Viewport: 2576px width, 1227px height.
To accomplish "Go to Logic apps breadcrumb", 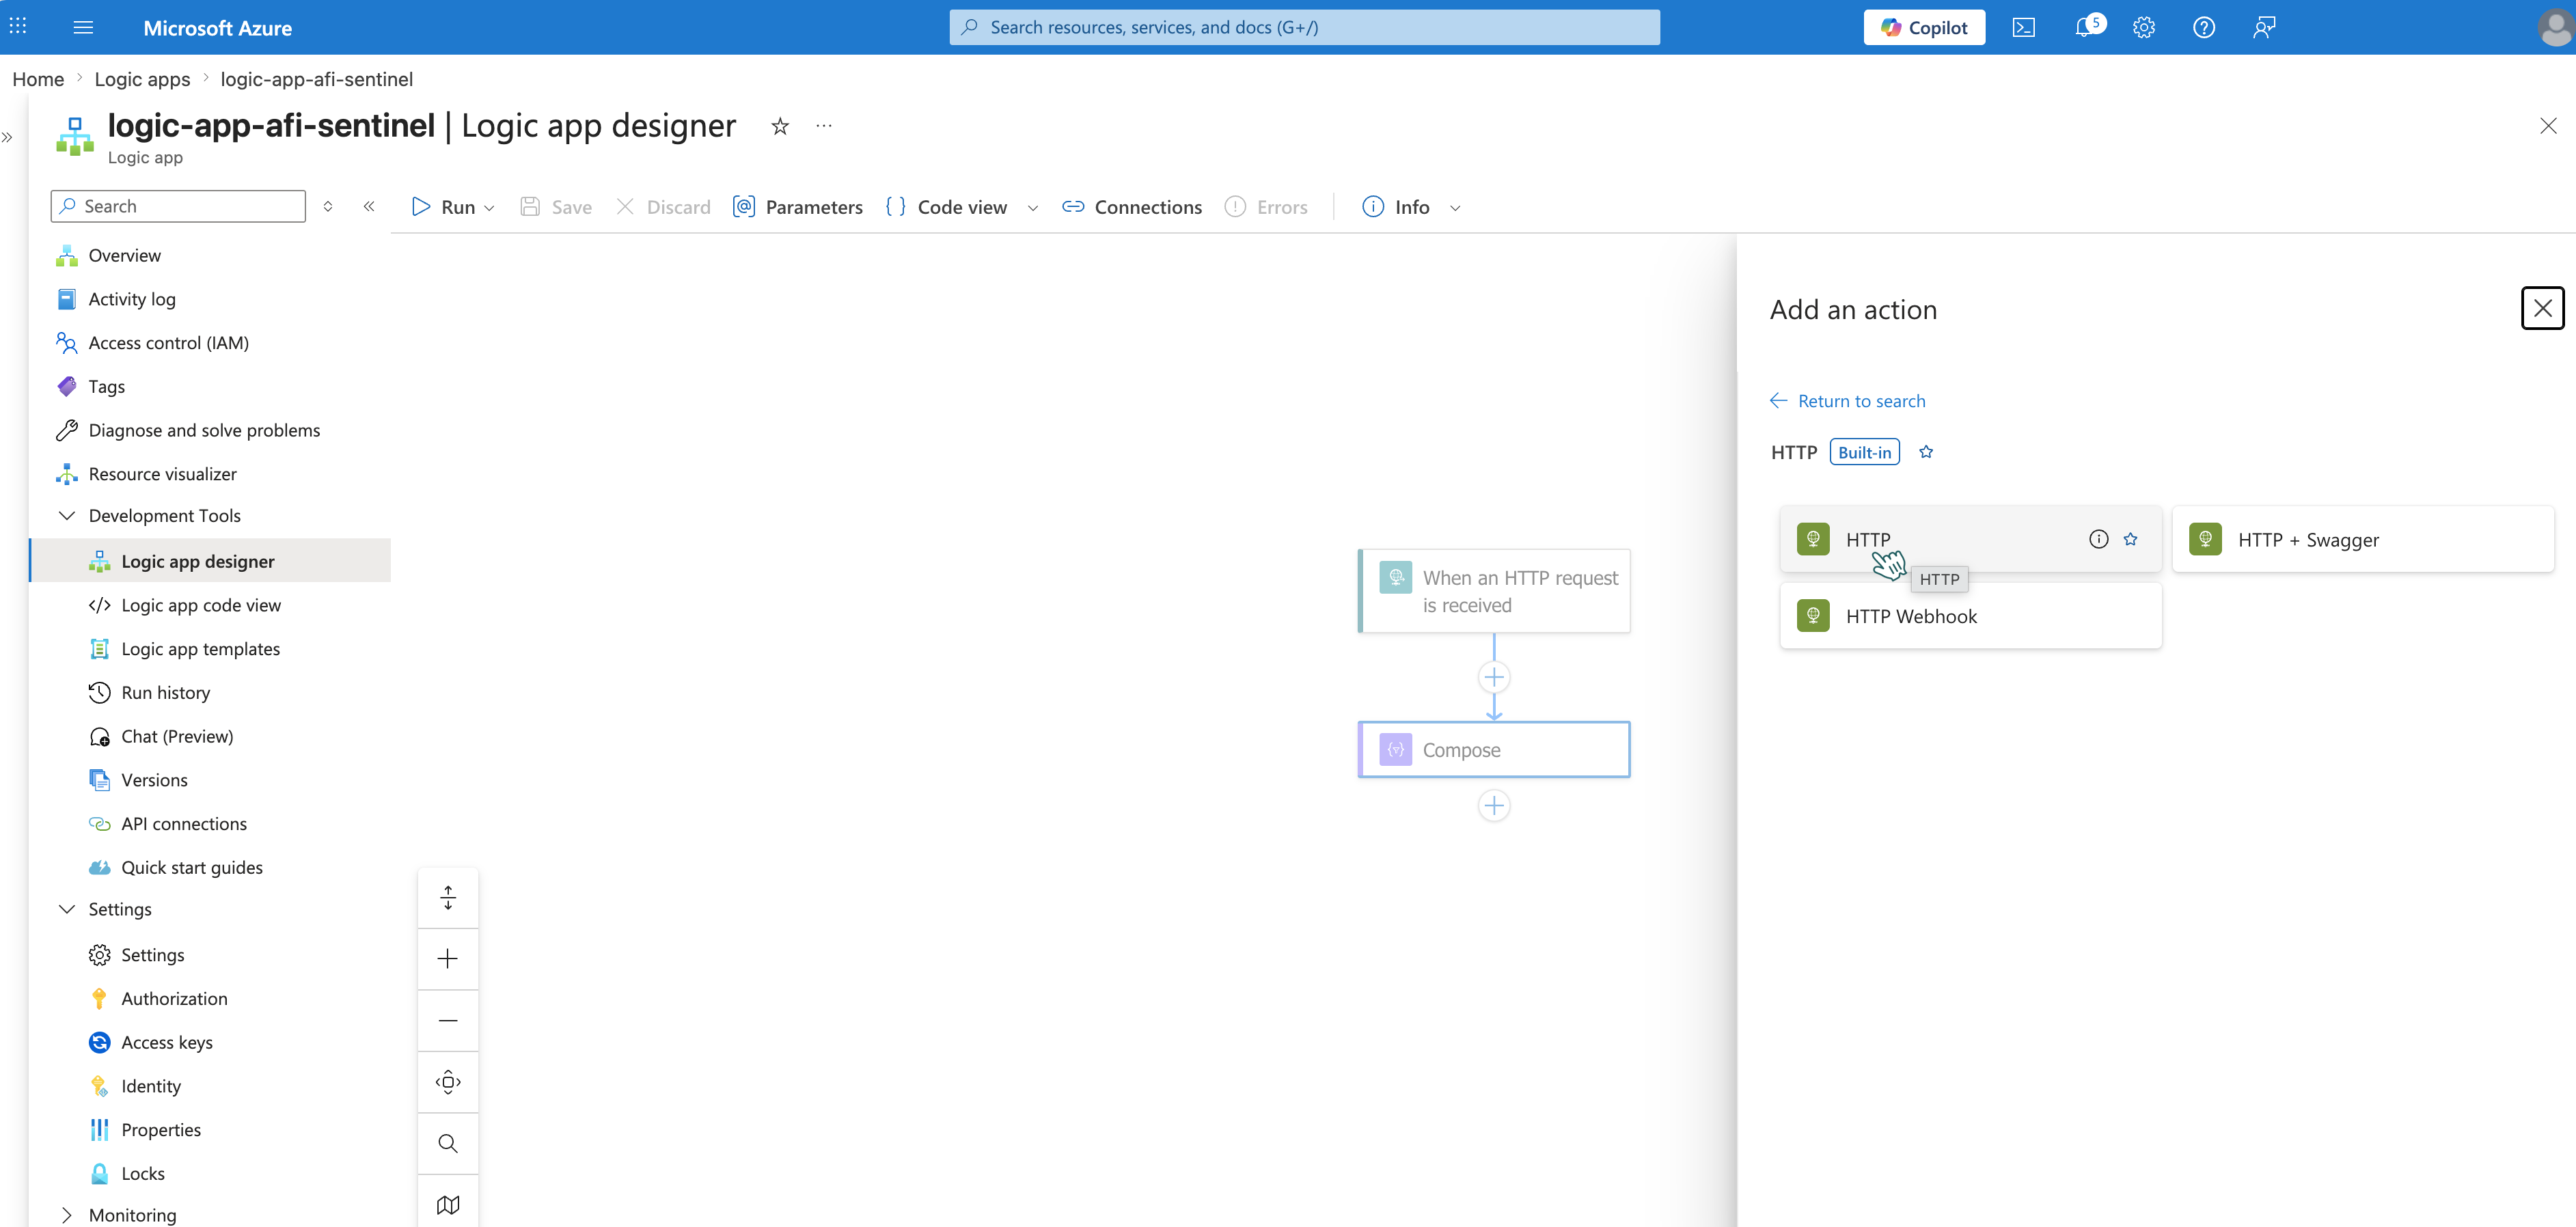I will click(142, 79).
